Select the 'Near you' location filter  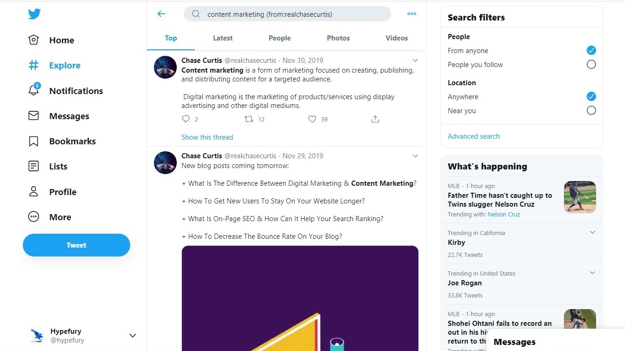coord(591,110)
